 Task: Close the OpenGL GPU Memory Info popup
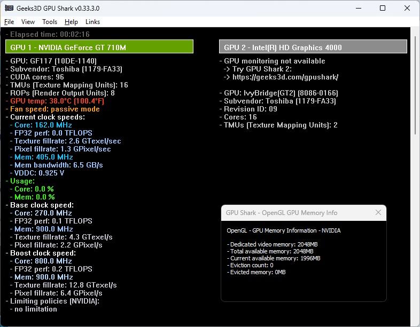[x=378, y=212]
